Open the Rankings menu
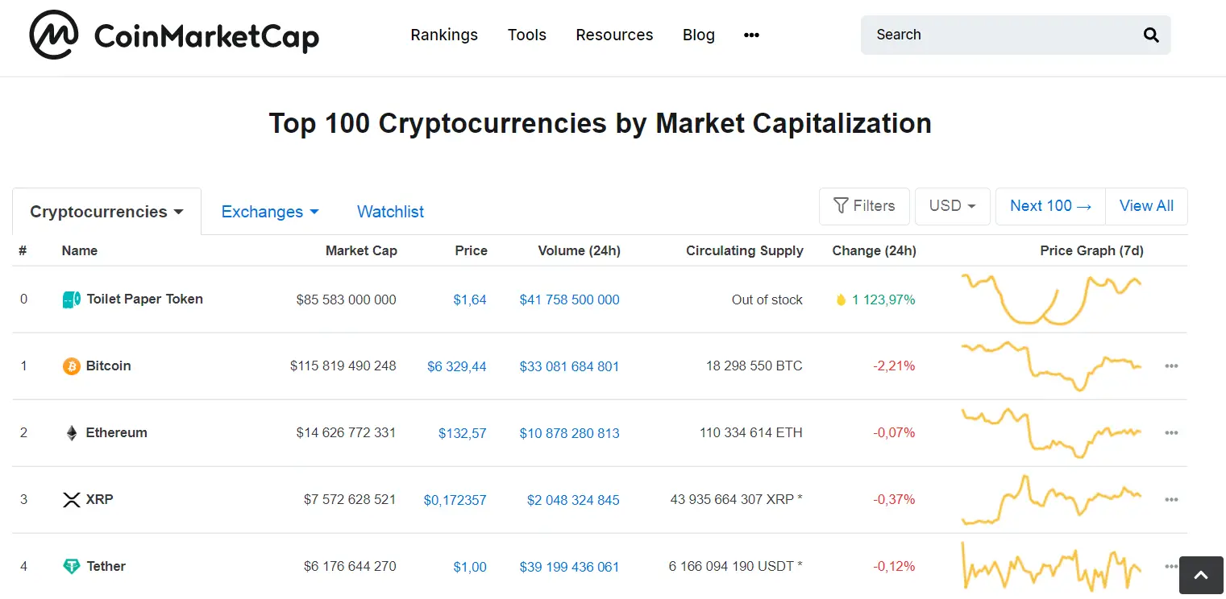Screen dimensions: 1226x599 coord(444,35)
